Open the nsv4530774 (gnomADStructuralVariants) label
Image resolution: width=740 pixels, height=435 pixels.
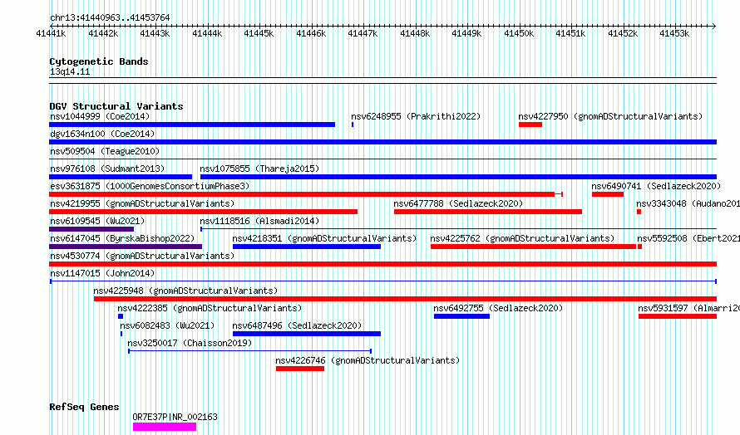coord(142,256)
